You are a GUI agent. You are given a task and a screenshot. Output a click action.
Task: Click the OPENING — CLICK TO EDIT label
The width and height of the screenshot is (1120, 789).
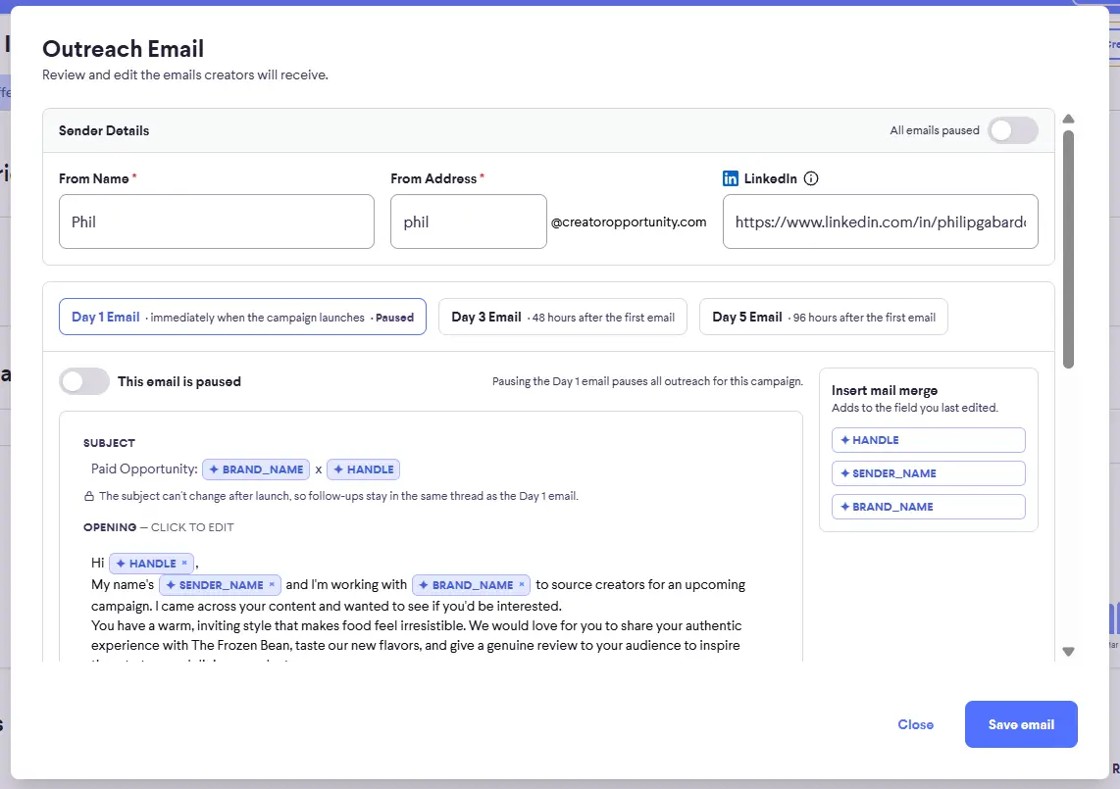[159, 527]
